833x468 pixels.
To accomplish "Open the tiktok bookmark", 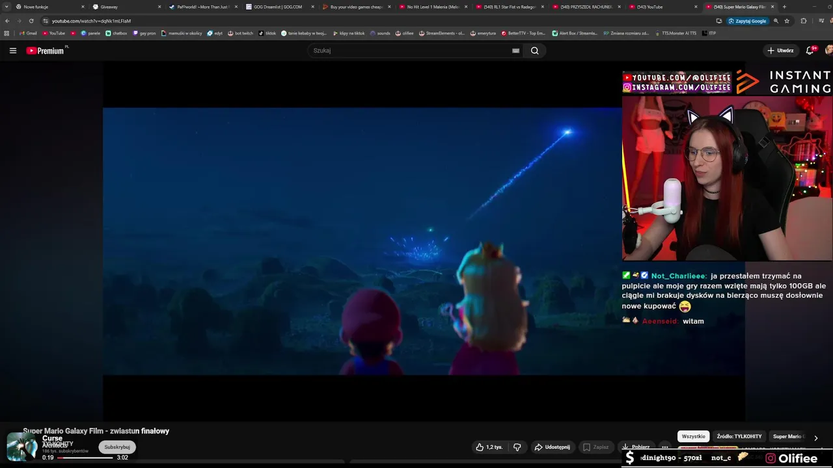I will pos(267,33).
